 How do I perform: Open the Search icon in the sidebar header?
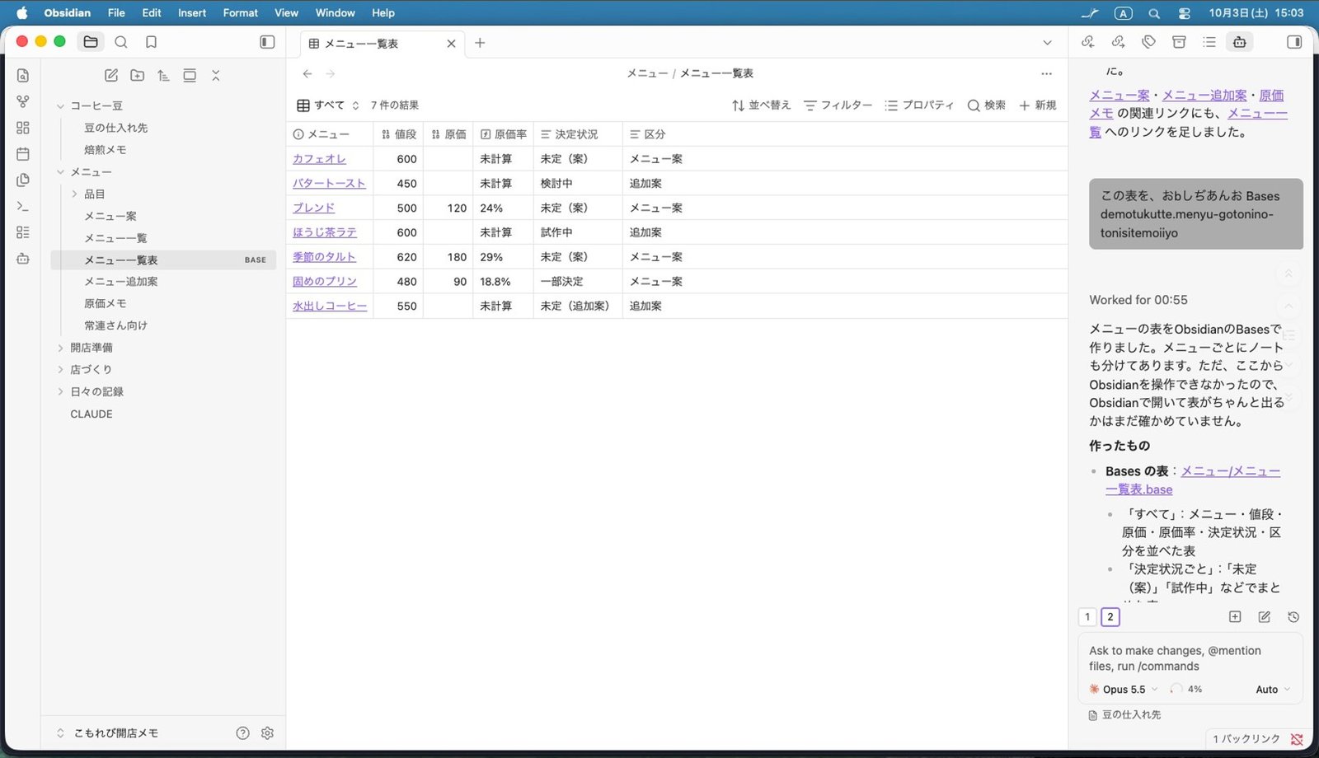point(121,42)
